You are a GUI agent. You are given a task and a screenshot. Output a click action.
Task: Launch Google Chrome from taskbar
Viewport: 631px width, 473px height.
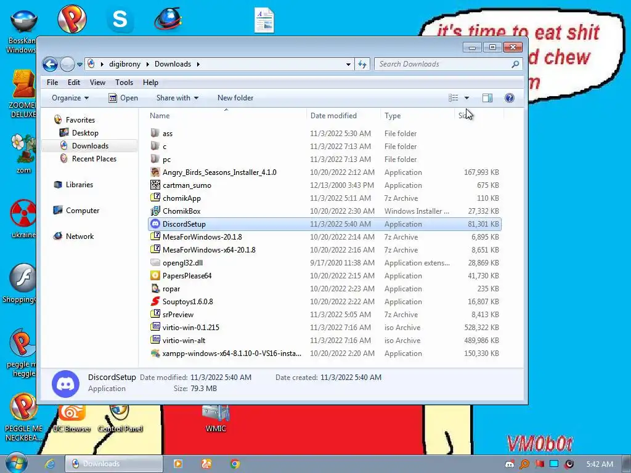pyautogui.click(x=235, y=464)
